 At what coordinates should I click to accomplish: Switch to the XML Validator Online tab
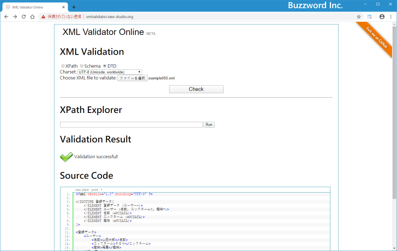tap(33, 7)
